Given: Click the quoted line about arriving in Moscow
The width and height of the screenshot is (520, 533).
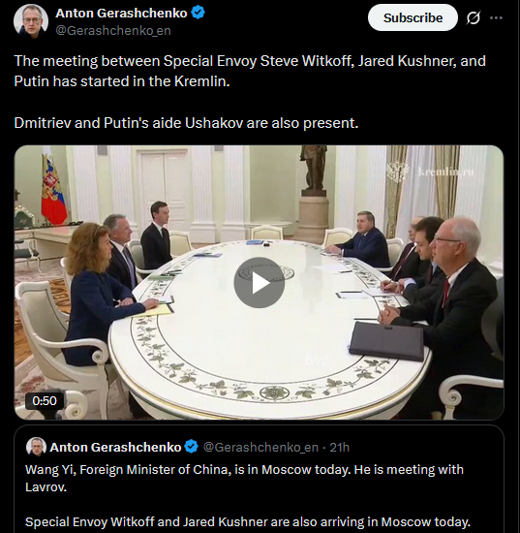Looking at the screenshot, I should (248, 521).
